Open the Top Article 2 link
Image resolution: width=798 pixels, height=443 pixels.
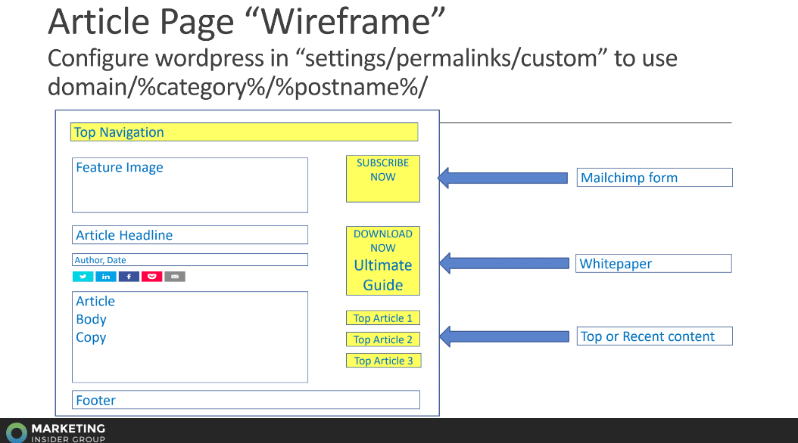tap(383, 339)
